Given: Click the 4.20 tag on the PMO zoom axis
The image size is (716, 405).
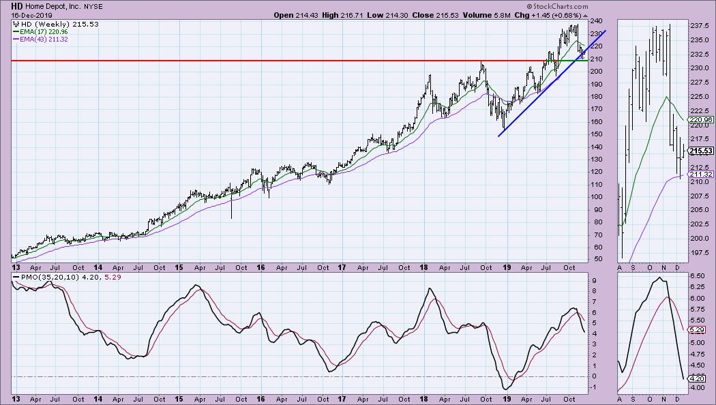Looking at the screenshot, I should tap(698, 378).
